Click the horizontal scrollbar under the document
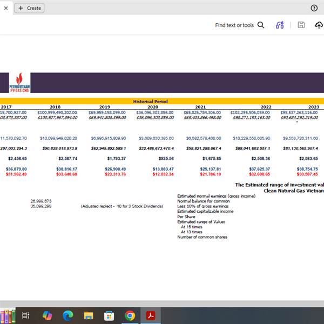The image size is (324, 324). 162,303
